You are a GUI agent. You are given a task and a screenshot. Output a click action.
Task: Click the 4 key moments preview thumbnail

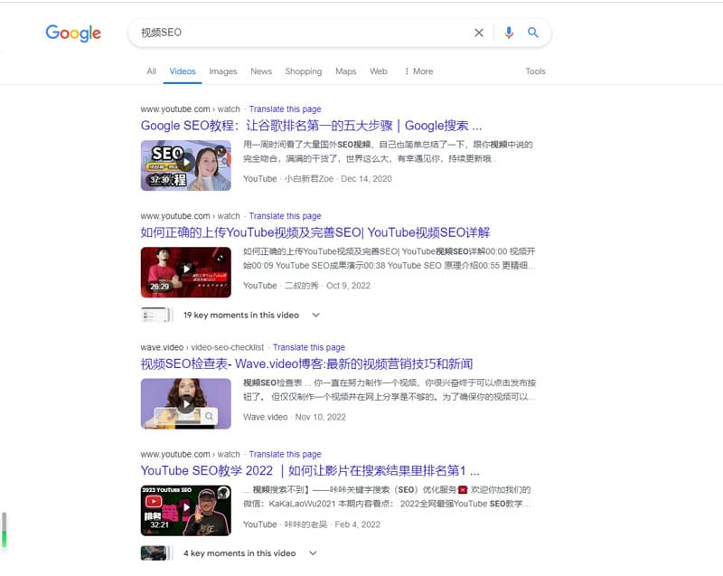pos(156,552)
